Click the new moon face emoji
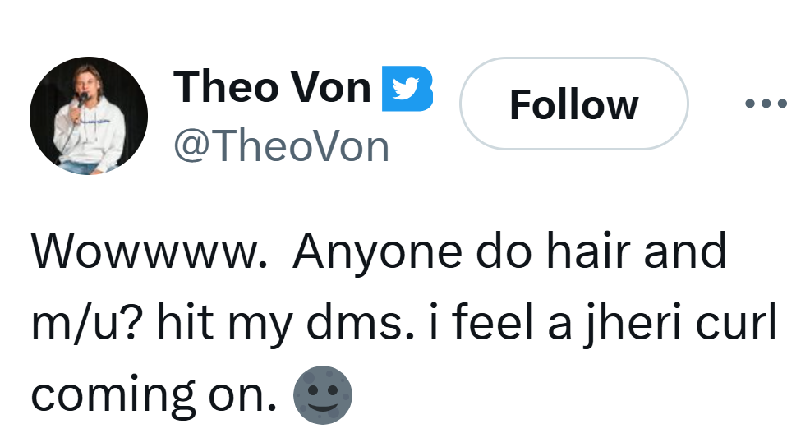The image size is (810, 447). [x=323, y=395]
